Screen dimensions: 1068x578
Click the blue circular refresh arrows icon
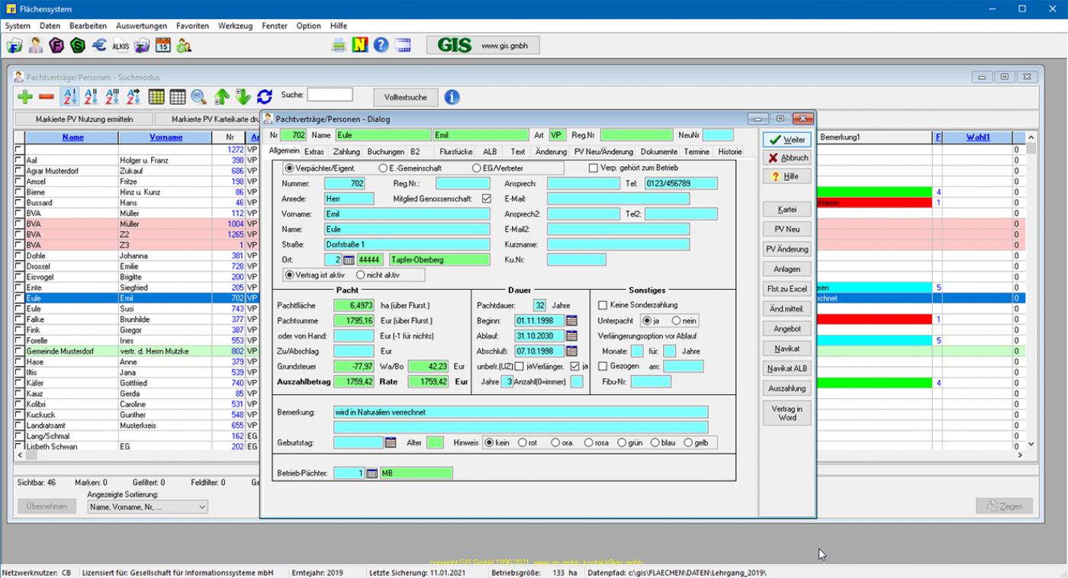(x=265, y=97)
